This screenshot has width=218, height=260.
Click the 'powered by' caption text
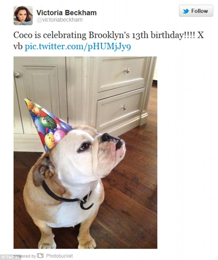[25, 256]
